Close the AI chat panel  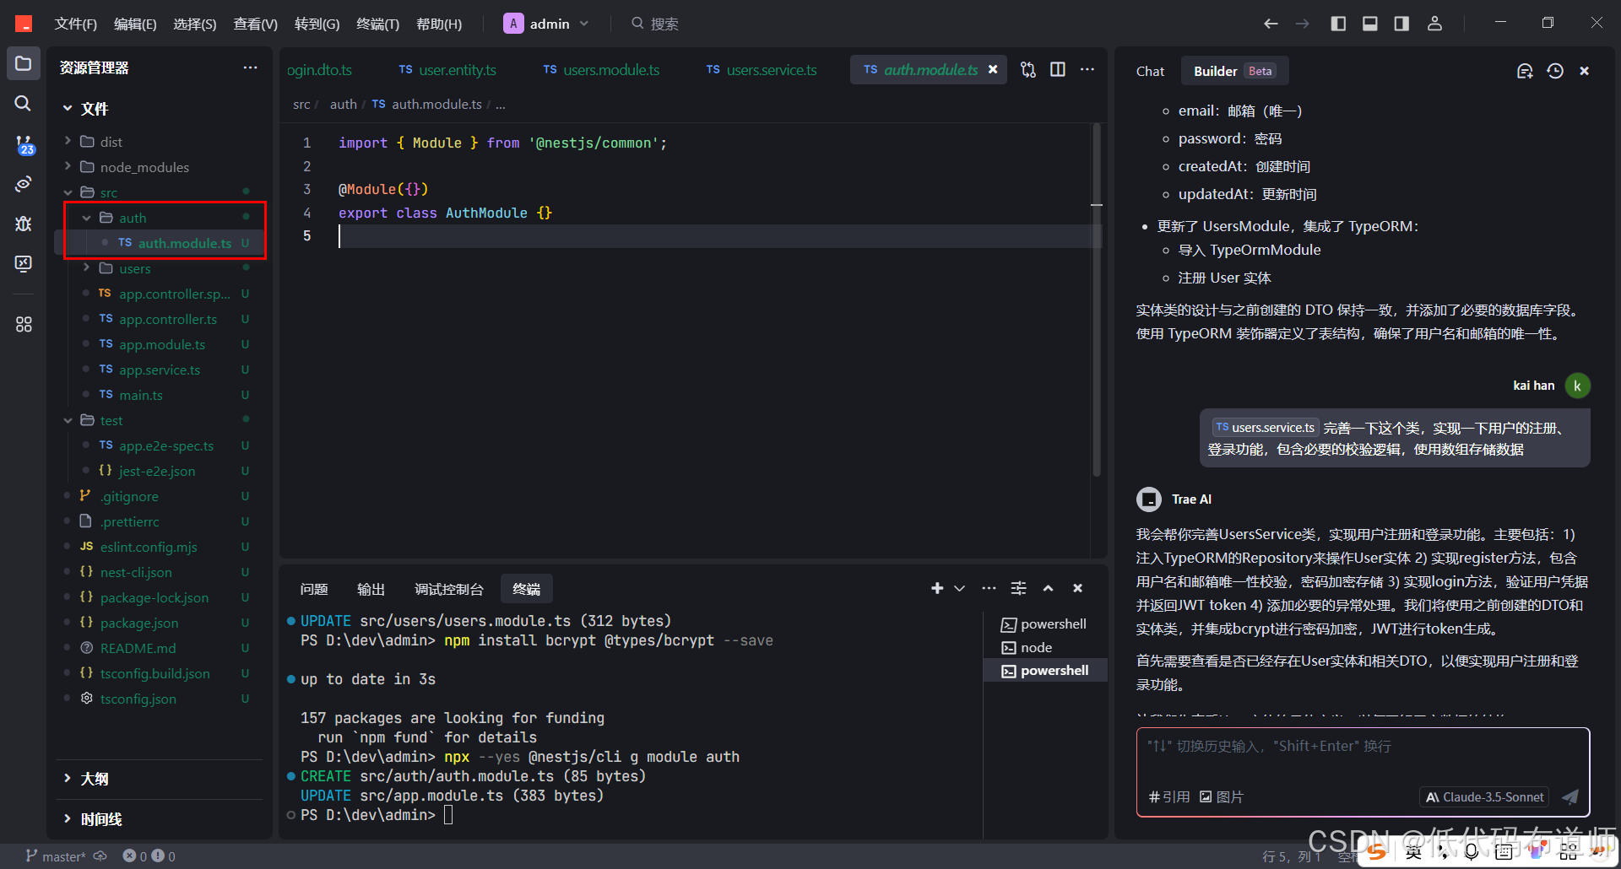1585,71
